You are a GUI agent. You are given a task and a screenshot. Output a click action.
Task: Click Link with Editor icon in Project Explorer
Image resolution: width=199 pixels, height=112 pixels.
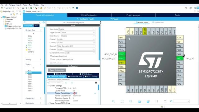[x=14, y=14]
